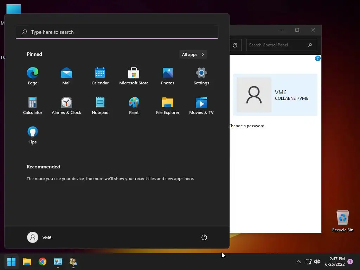This screenshot has width=360, height=270.
Task: Open Microsoft Store from Start menu
Action: pyautogui.click(x=134, y=76)
